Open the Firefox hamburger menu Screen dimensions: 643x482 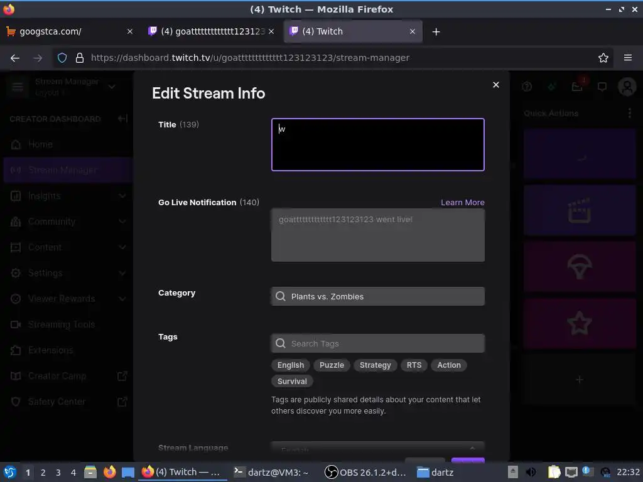click(628, 58)
